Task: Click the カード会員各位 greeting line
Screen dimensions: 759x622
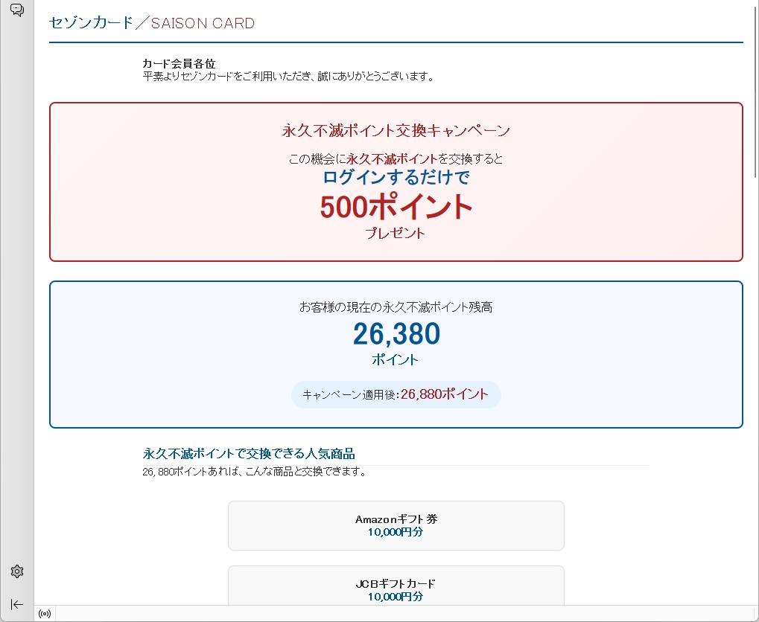Action: tap(179, 63)
